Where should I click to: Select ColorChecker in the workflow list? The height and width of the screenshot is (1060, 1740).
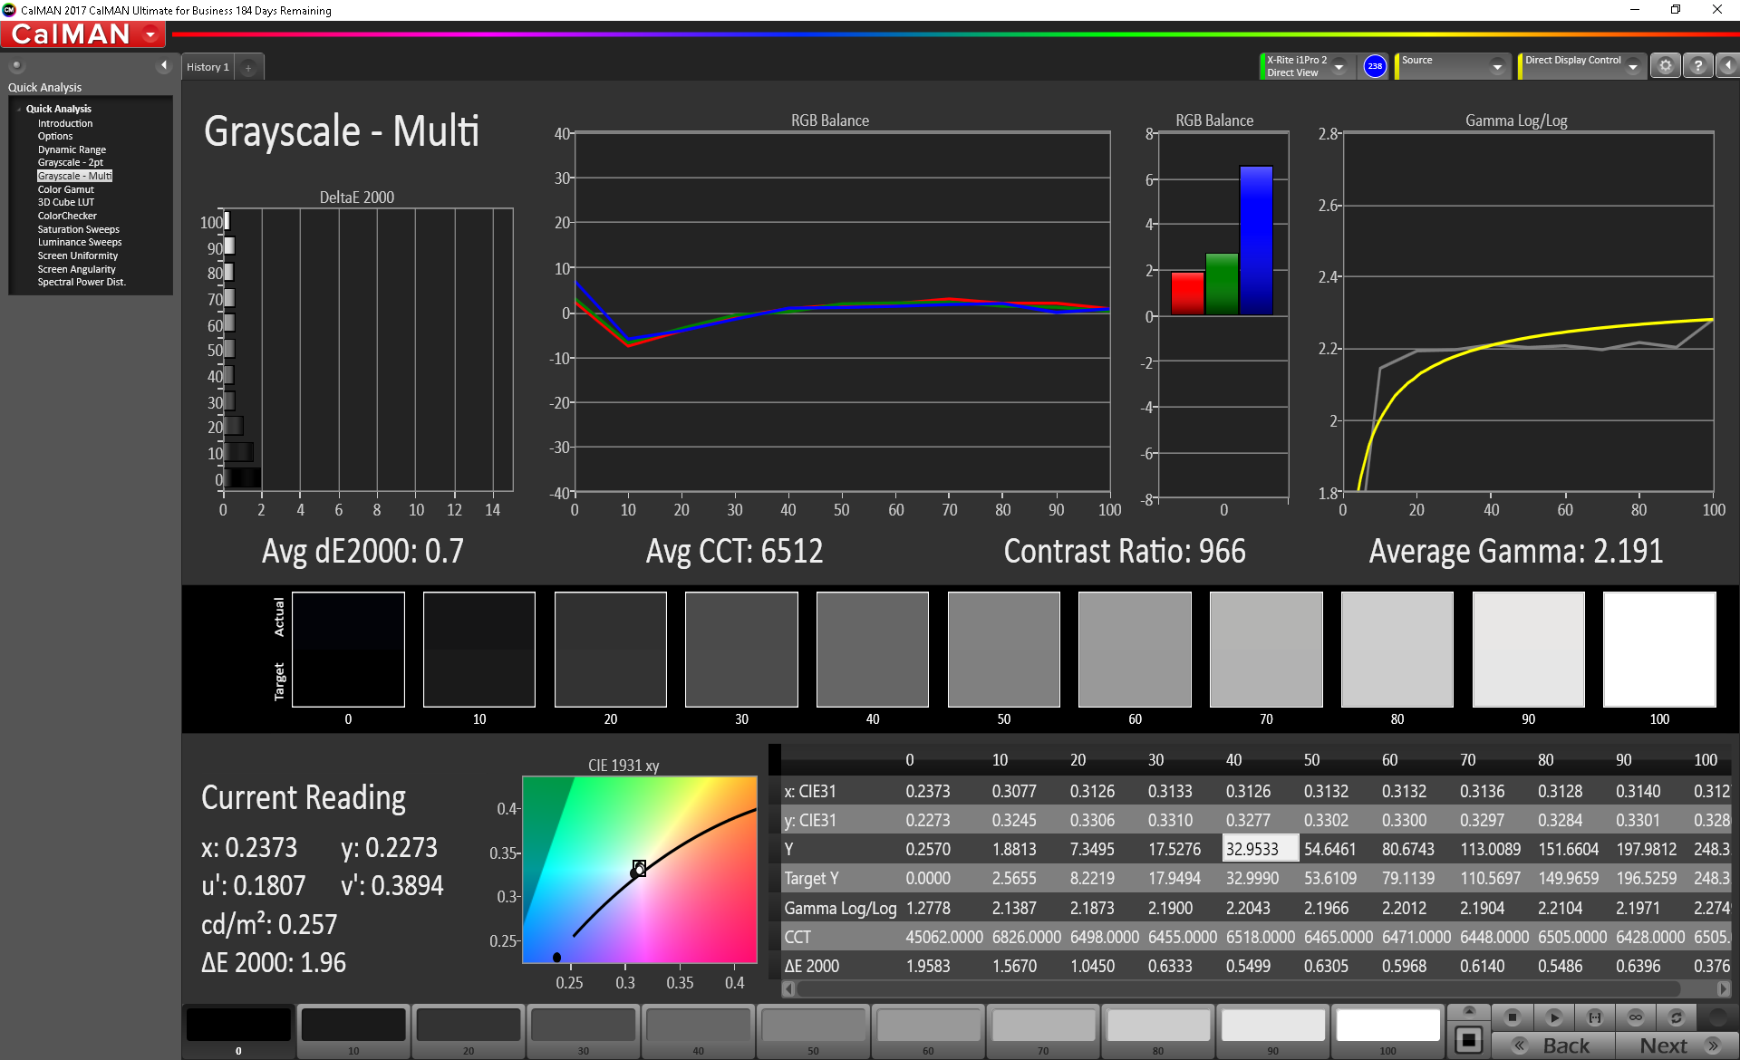pyautogui.click(x=67, y=216)
